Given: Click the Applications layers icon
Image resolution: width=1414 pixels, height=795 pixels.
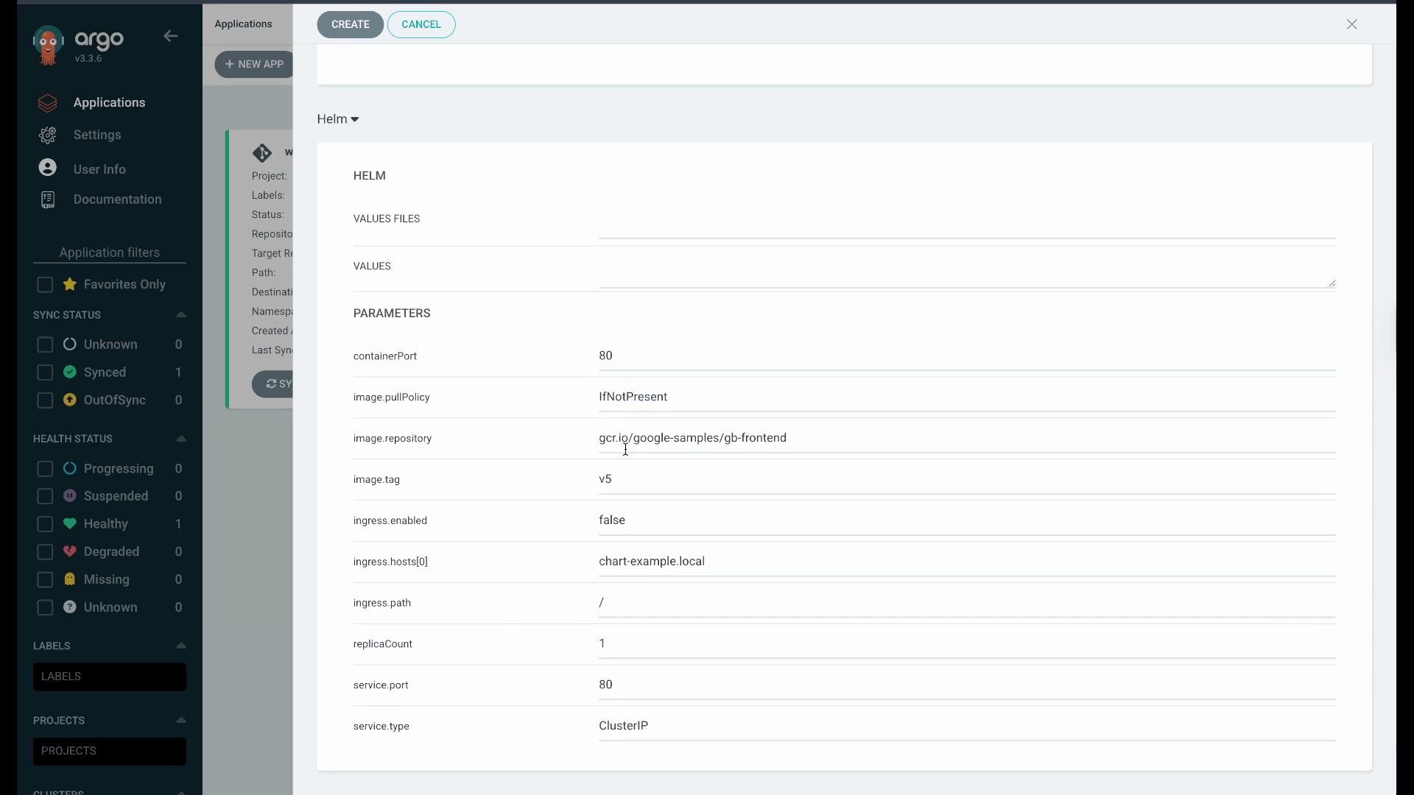Looking at the screenshot, I should tap(48, 103).
